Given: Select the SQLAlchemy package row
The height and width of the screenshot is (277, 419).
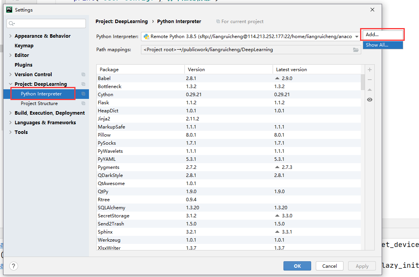Looking at the screenshot, I should click(x=229, y=208).
